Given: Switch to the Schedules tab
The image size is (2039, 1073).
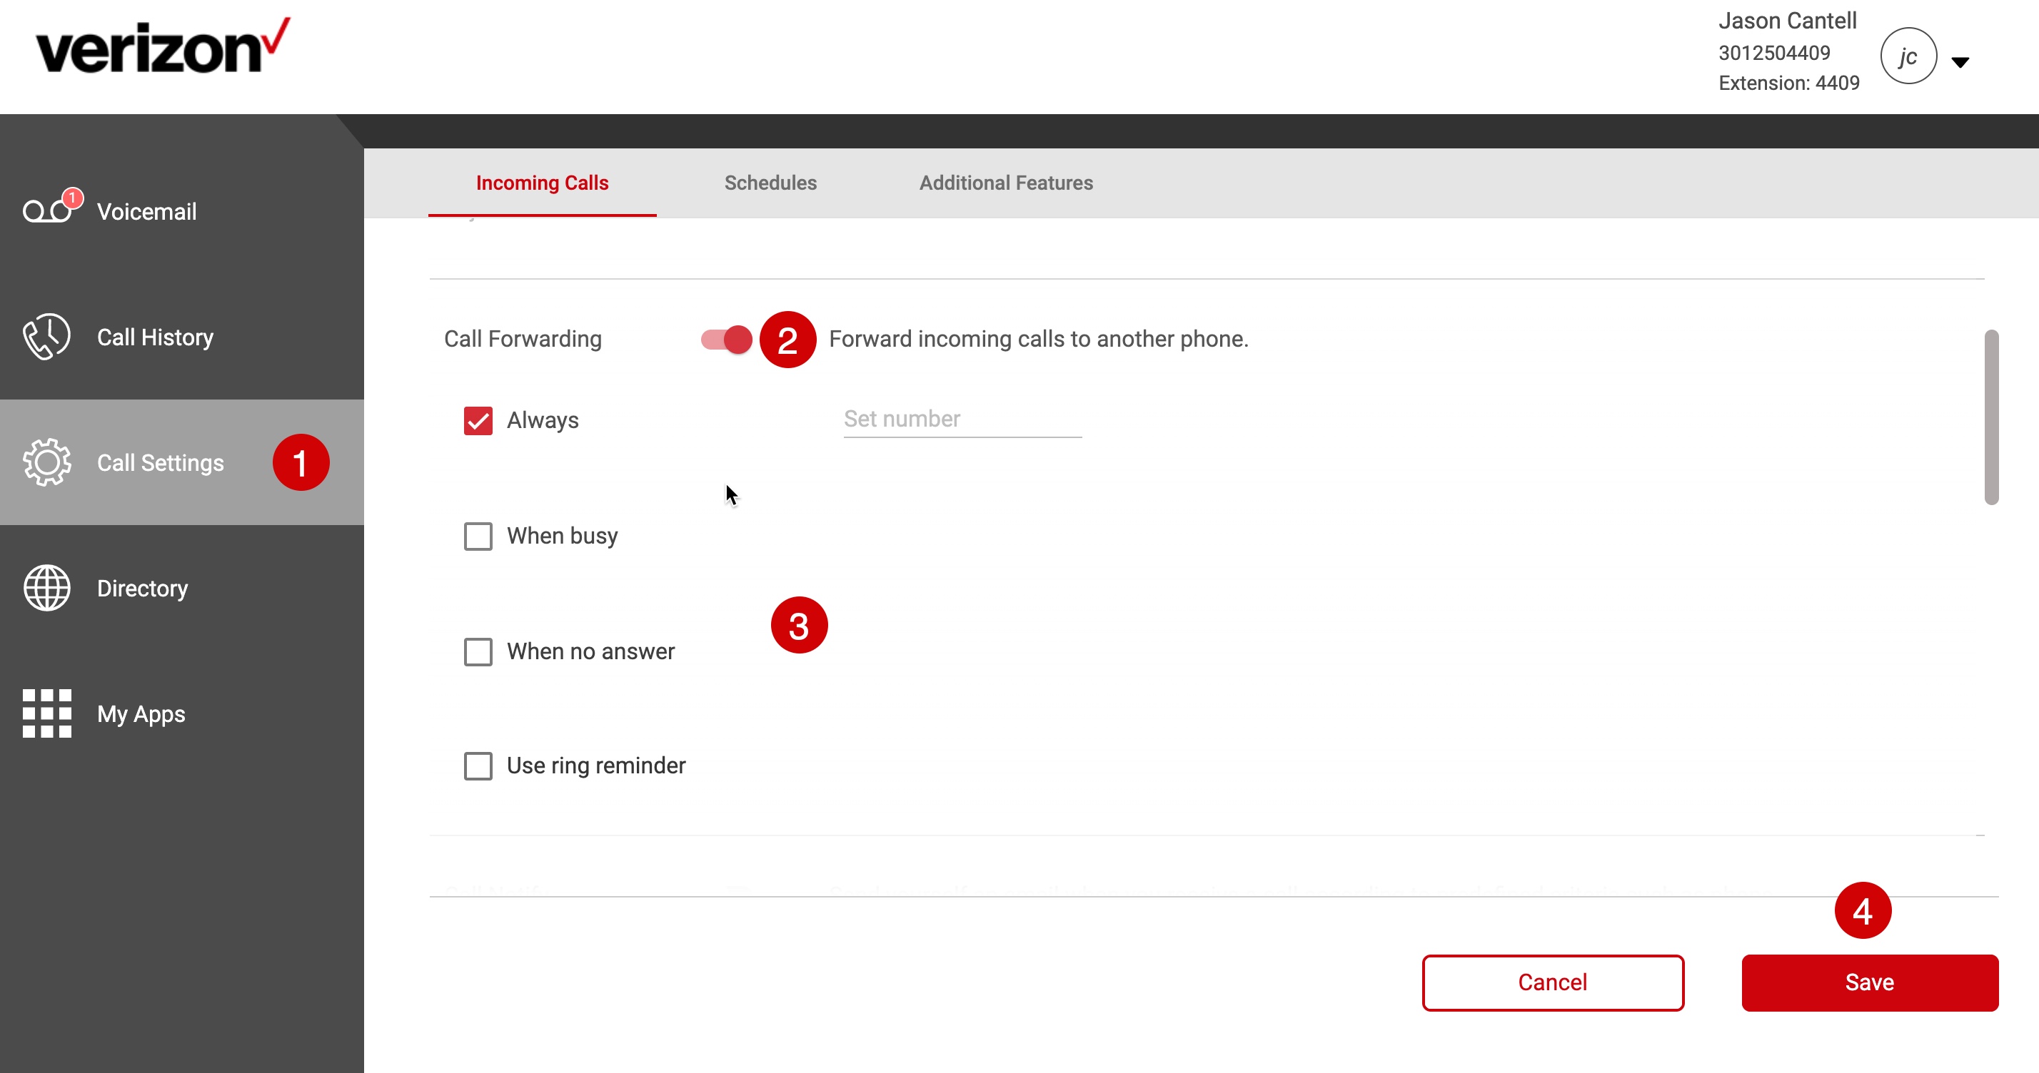Looking at the screenshot, I should (770, 182).
